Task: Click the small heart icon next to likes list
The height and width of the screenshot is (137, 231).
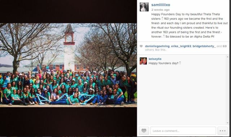Action: [141, 46]
